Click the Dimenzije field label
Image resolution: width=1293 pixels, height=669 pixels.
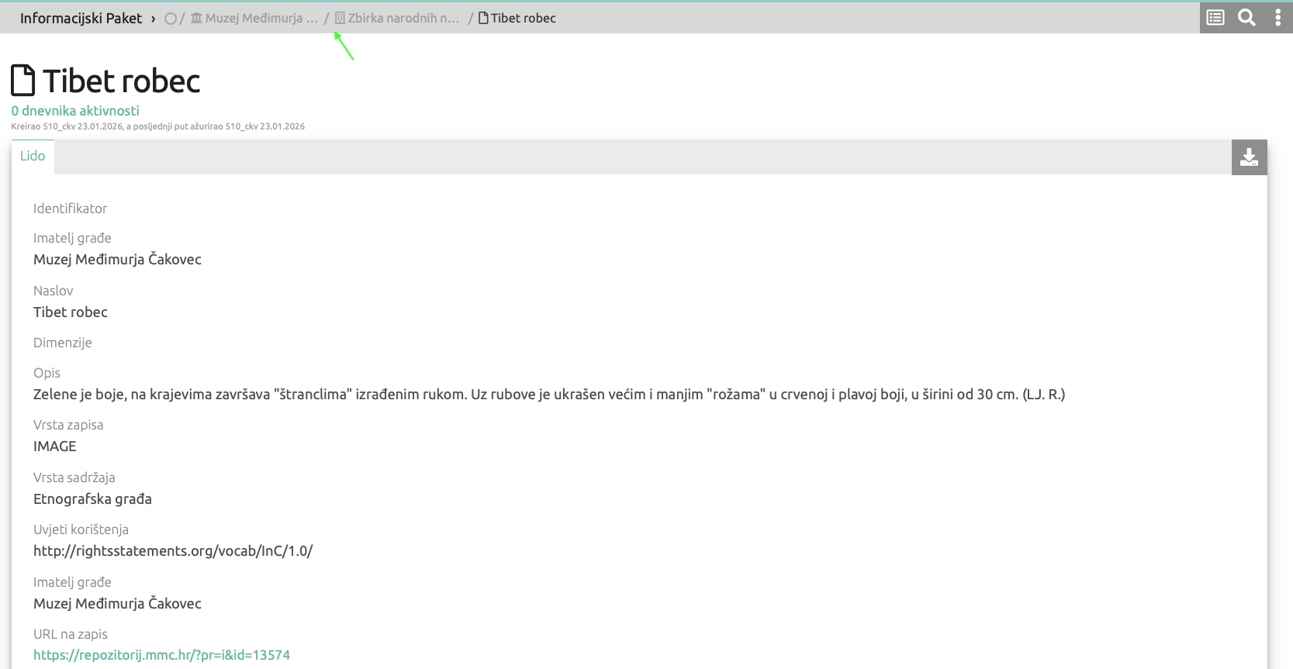click(62, 343)
